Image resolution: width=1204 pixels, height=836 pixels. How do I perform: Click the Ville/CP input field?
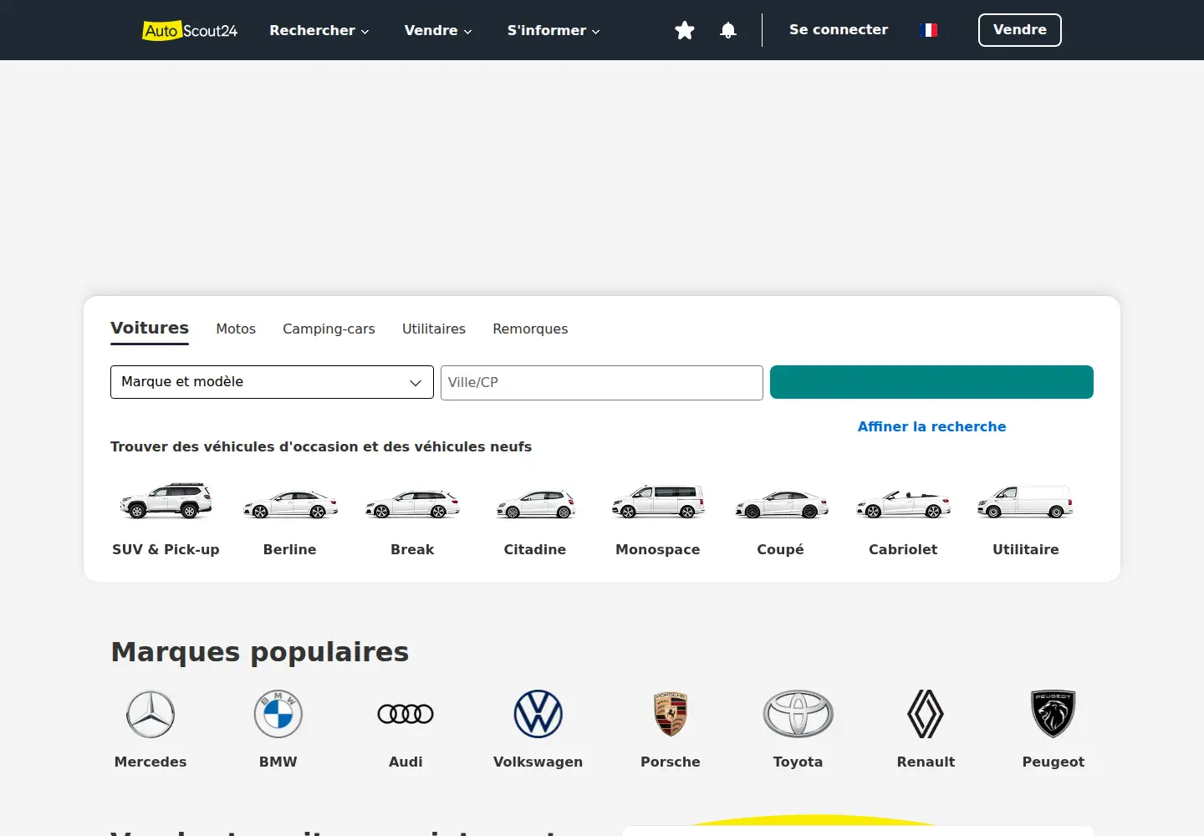(602, 383)
